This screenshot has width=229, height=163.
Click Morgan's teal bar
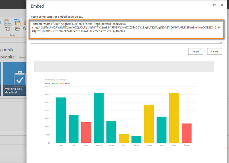point(111,132)
